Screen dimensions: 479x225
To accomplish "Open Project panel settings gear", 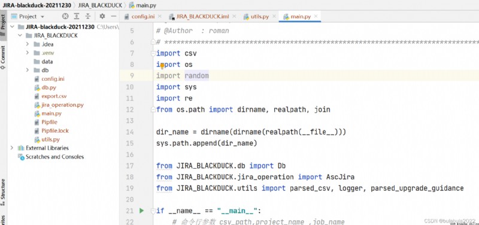I will [102, 17].
